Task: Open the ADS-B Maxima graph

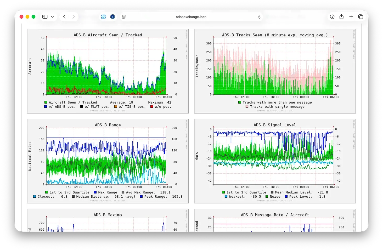Action: 108,220
